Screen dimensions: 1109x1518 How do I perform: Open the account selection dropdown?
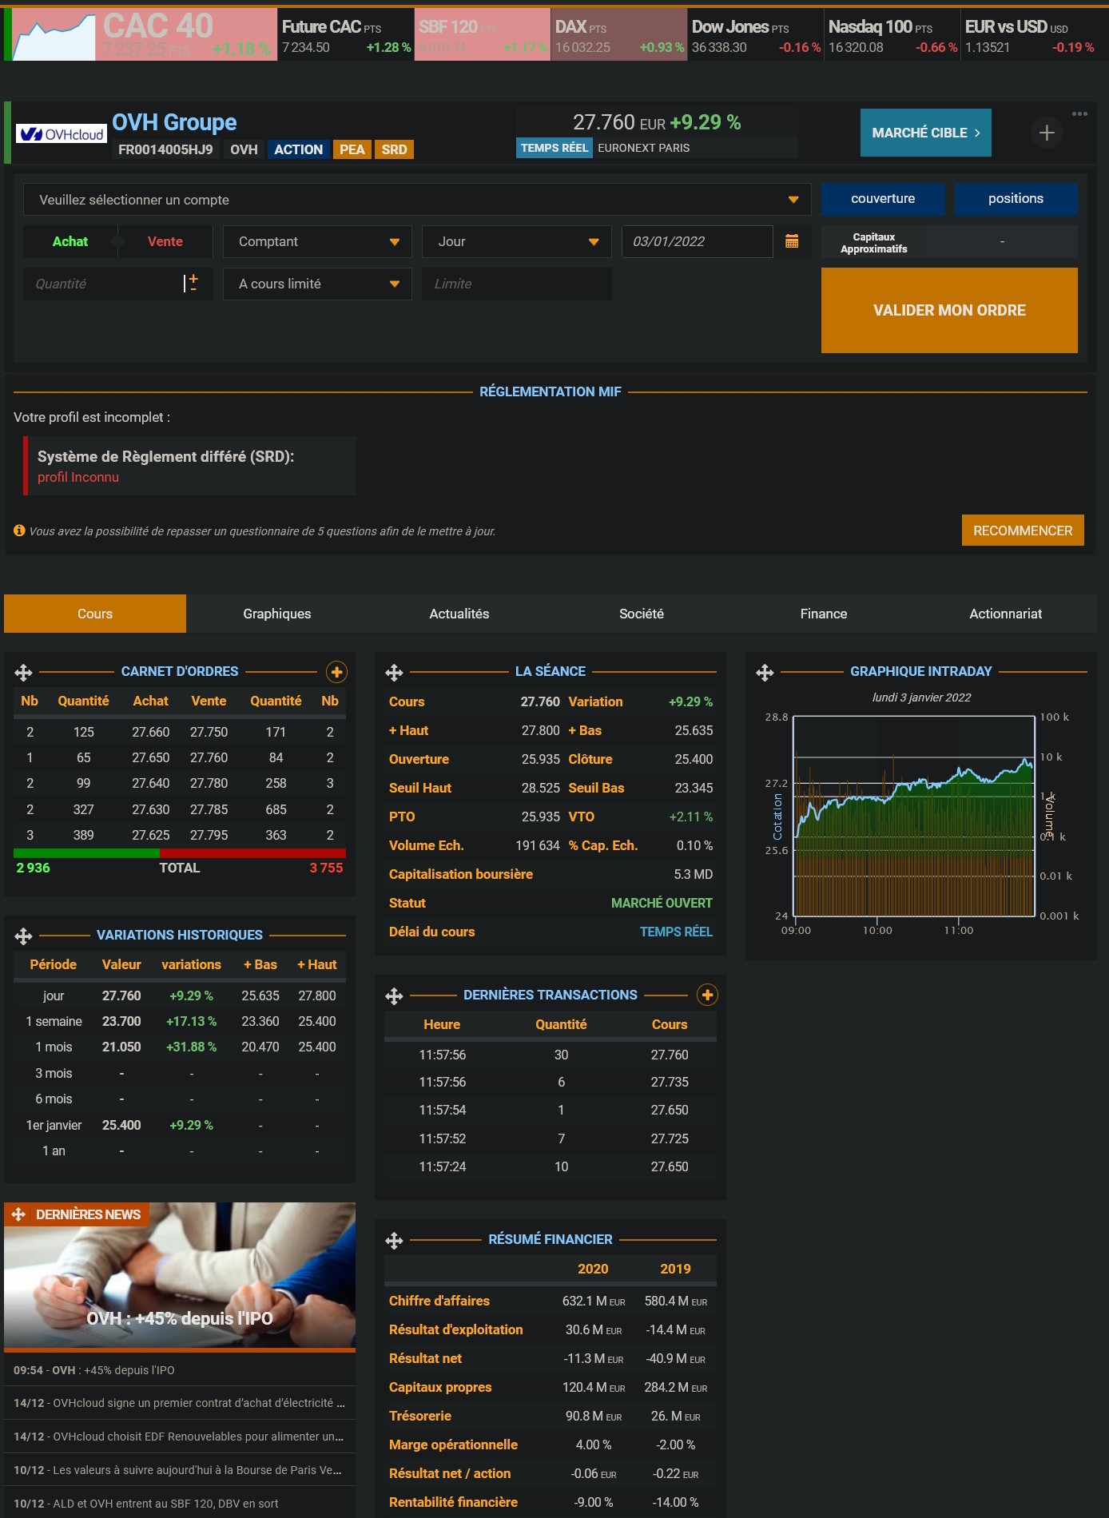pyautogui.click(x=417, y=200)
